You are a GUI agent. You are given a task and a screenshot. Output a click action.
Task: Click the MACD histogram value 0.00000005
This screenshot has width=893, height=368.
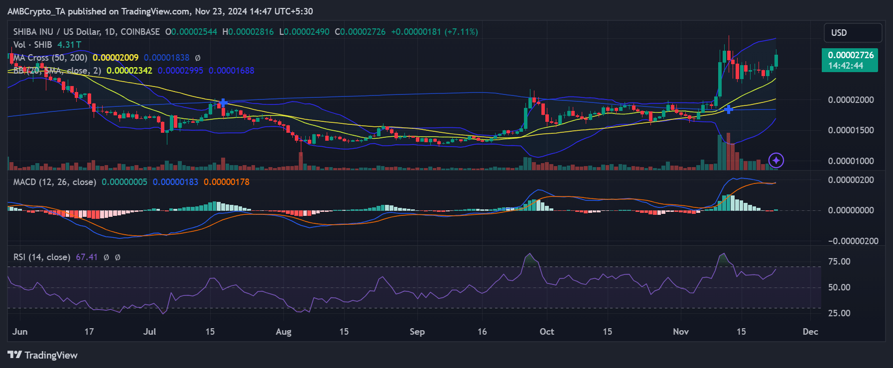point(125,182)
